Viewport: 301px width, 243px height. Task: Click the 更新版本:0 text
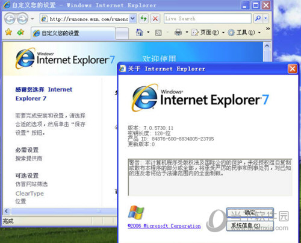tap(141, 144)
